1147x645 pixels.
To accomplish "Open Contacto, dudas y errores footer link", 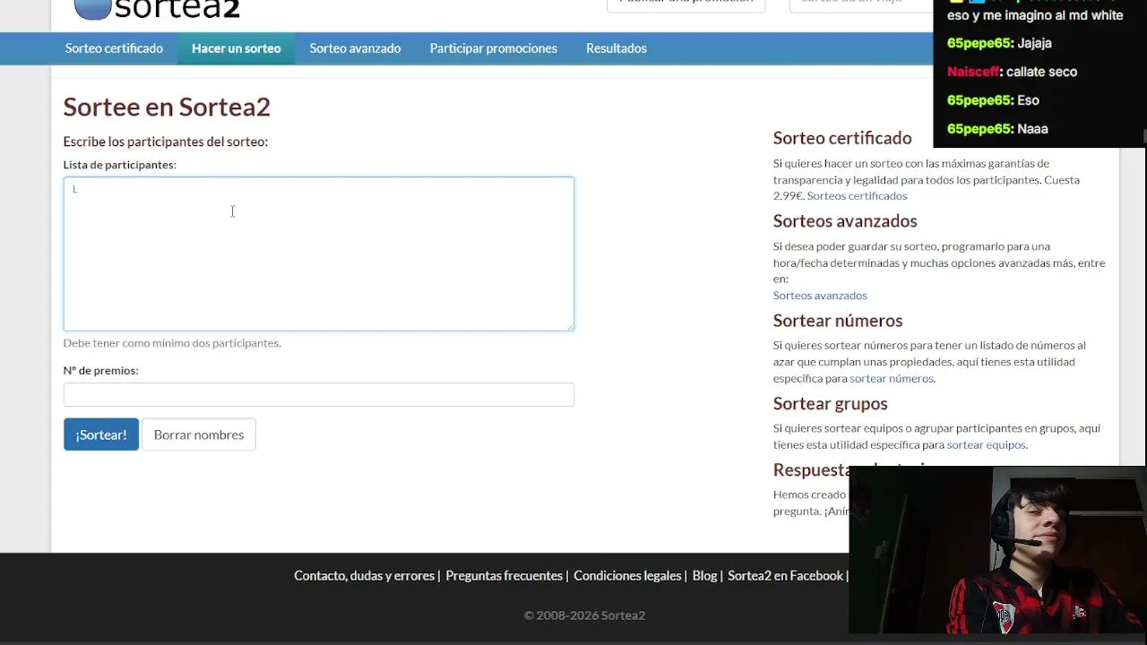I will [364, 576].
